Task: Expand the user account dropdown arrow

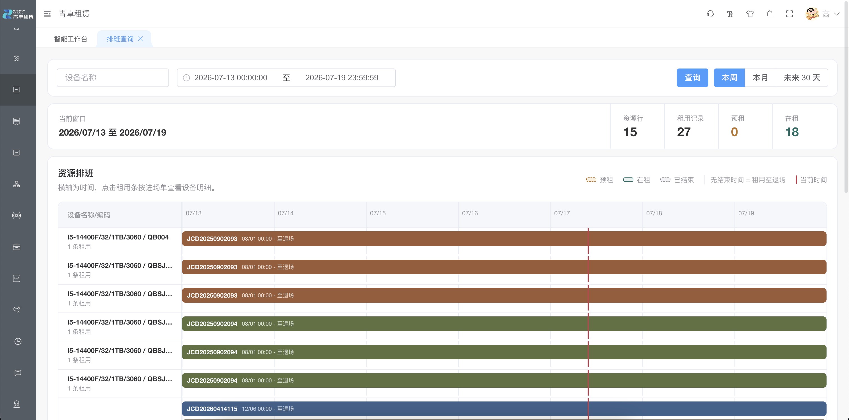Action: (836, 14)
